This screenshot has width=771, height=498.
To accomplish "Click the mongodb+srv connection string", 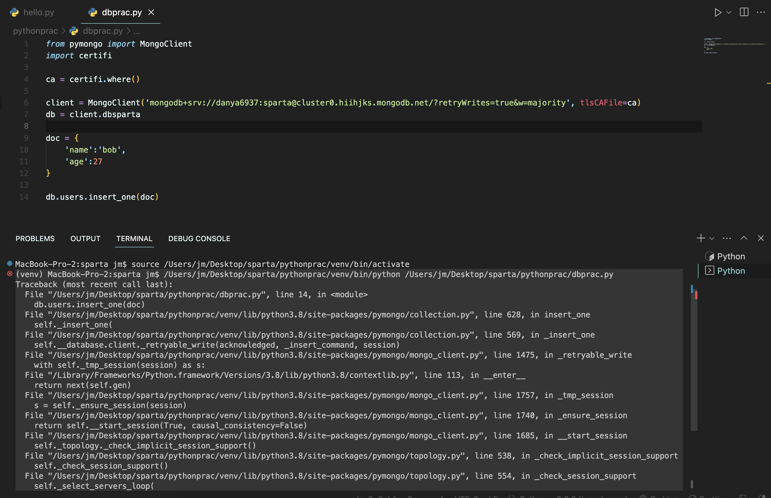I will 357,103.
